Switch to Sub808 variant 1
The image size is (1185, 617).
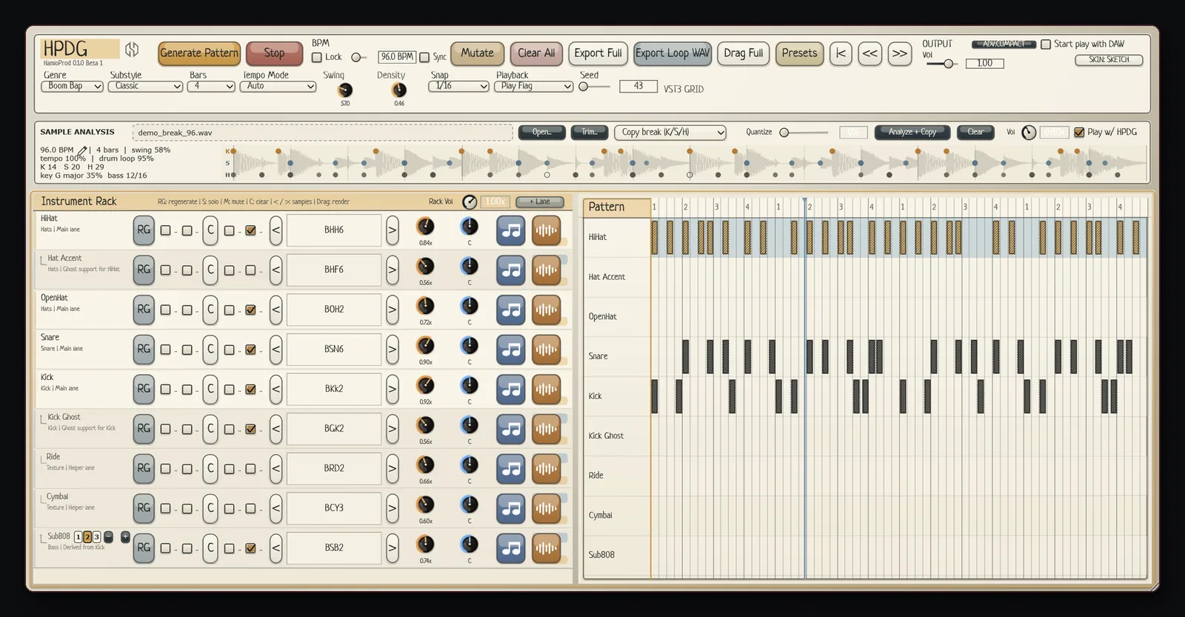pos(79,537)
